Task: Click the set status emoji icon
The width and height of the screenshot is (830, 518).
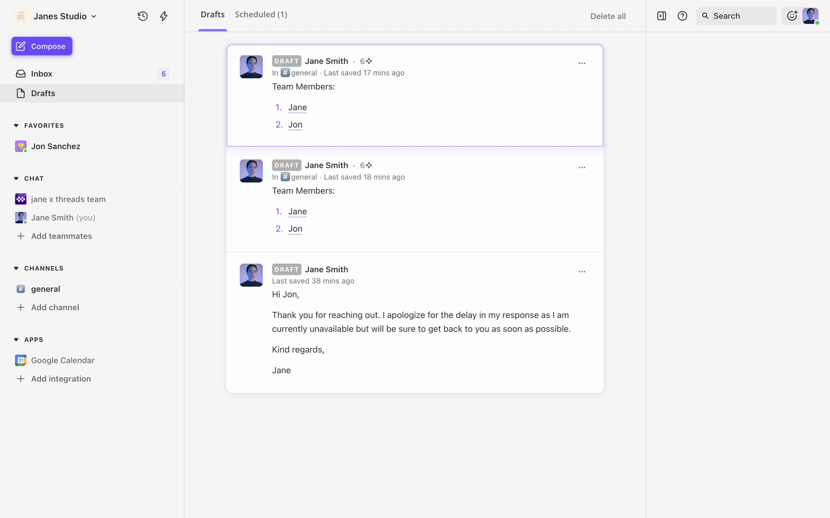Action: tap(792, 16)
